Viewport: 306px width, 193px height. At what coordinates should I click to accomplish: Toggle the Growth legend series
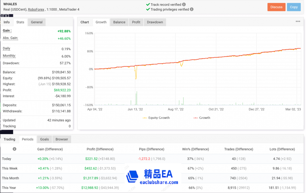(202, 118)
